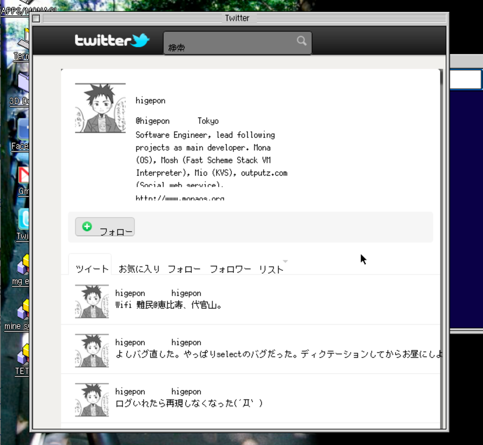483x445 pixels.
Task: Focus the 検索 search field
Action: pyautogui.click(x=237, y=43)
